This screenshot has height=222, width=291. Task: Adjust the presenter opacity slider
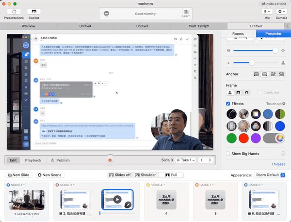(256, 50)
